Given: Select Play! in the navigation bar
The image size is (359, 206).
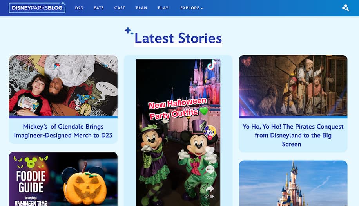Looking at the screenshot, I should tap(164, 8).
